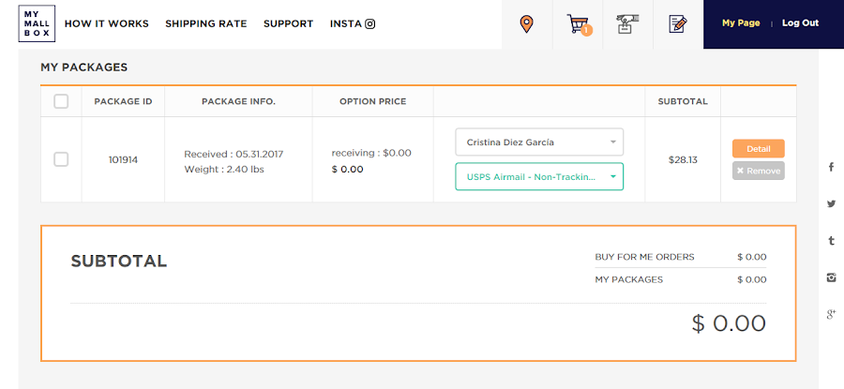Screen dimensions: 844x389
Task: Click the Log Out link
Action: coord(800,23)
